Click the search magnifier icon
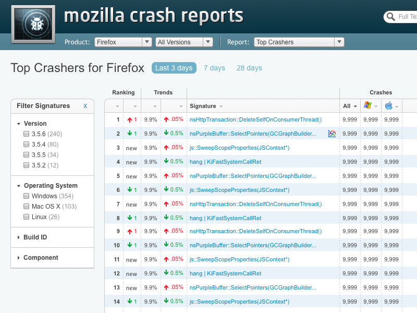This screenshot has height=313, width=417. click(x=390, y=17)
